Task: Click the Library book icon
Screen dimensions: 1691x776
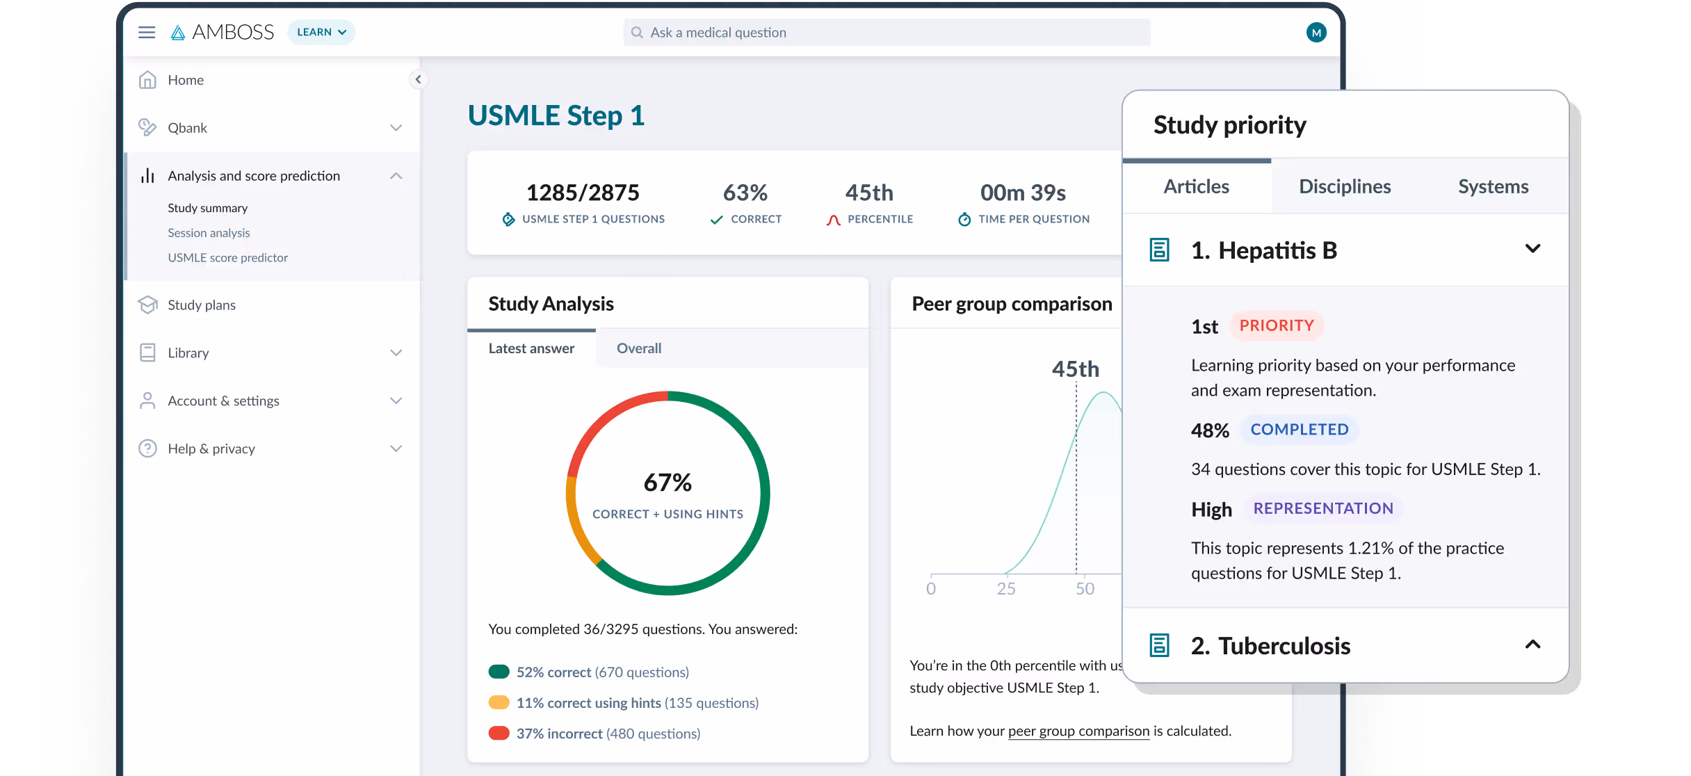Action: click(x=147, y=353)
